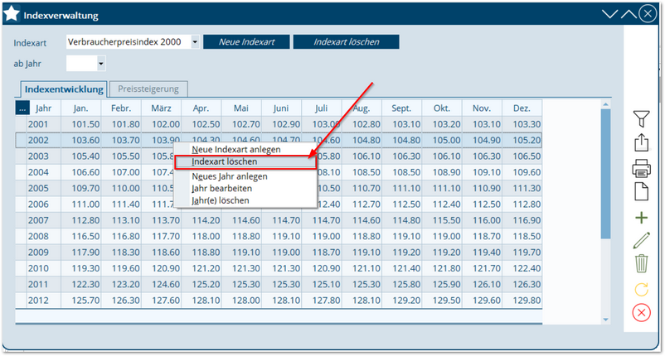Click the star icon in title bar
The width and height of the screenshot is (665, 356).
12,13
